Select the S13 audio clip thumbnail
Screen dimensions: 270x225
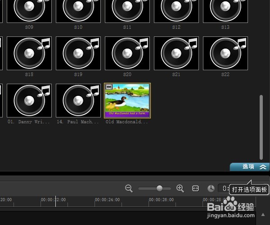(x=225, y=11)
